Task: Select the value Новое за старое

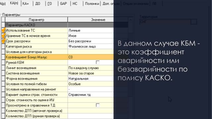Action: (81, 73)
